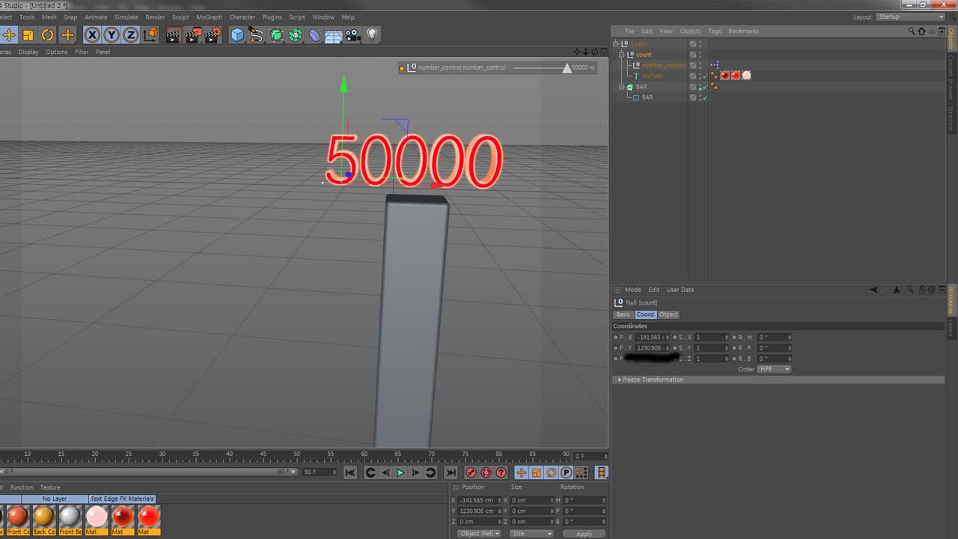Toggle scale key recording in timeline bar
This screenshot has height=539, width=958.
[536, 472]
